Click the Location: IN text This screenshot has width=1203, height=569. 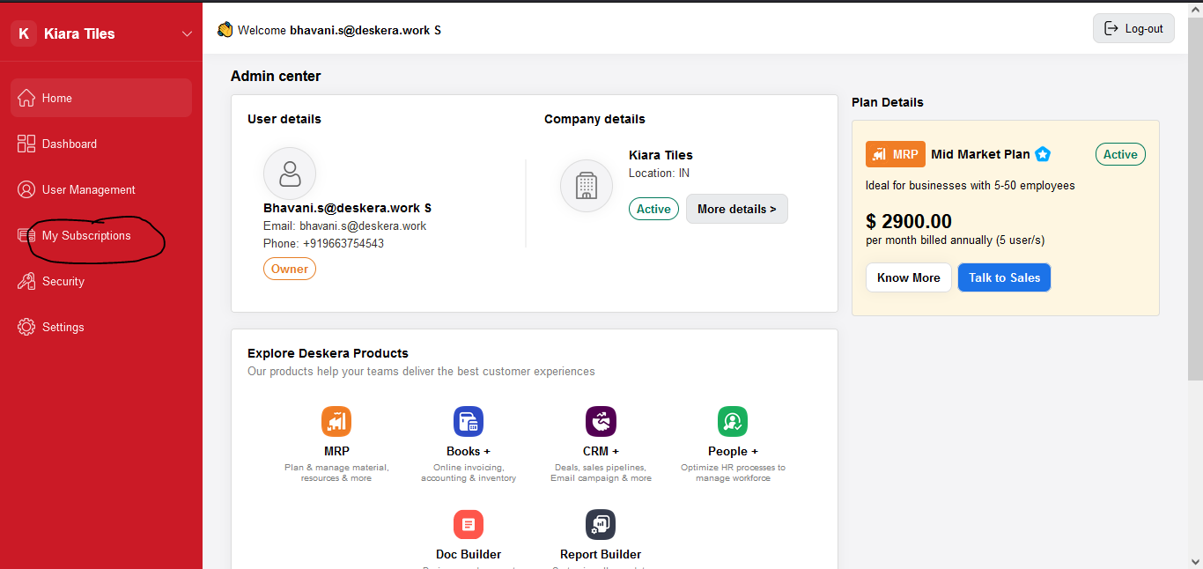click(659, 173)
